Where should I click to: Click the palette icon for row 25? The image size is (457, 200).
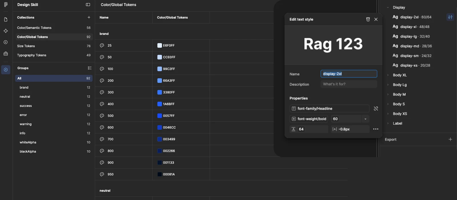pos(102,45)
